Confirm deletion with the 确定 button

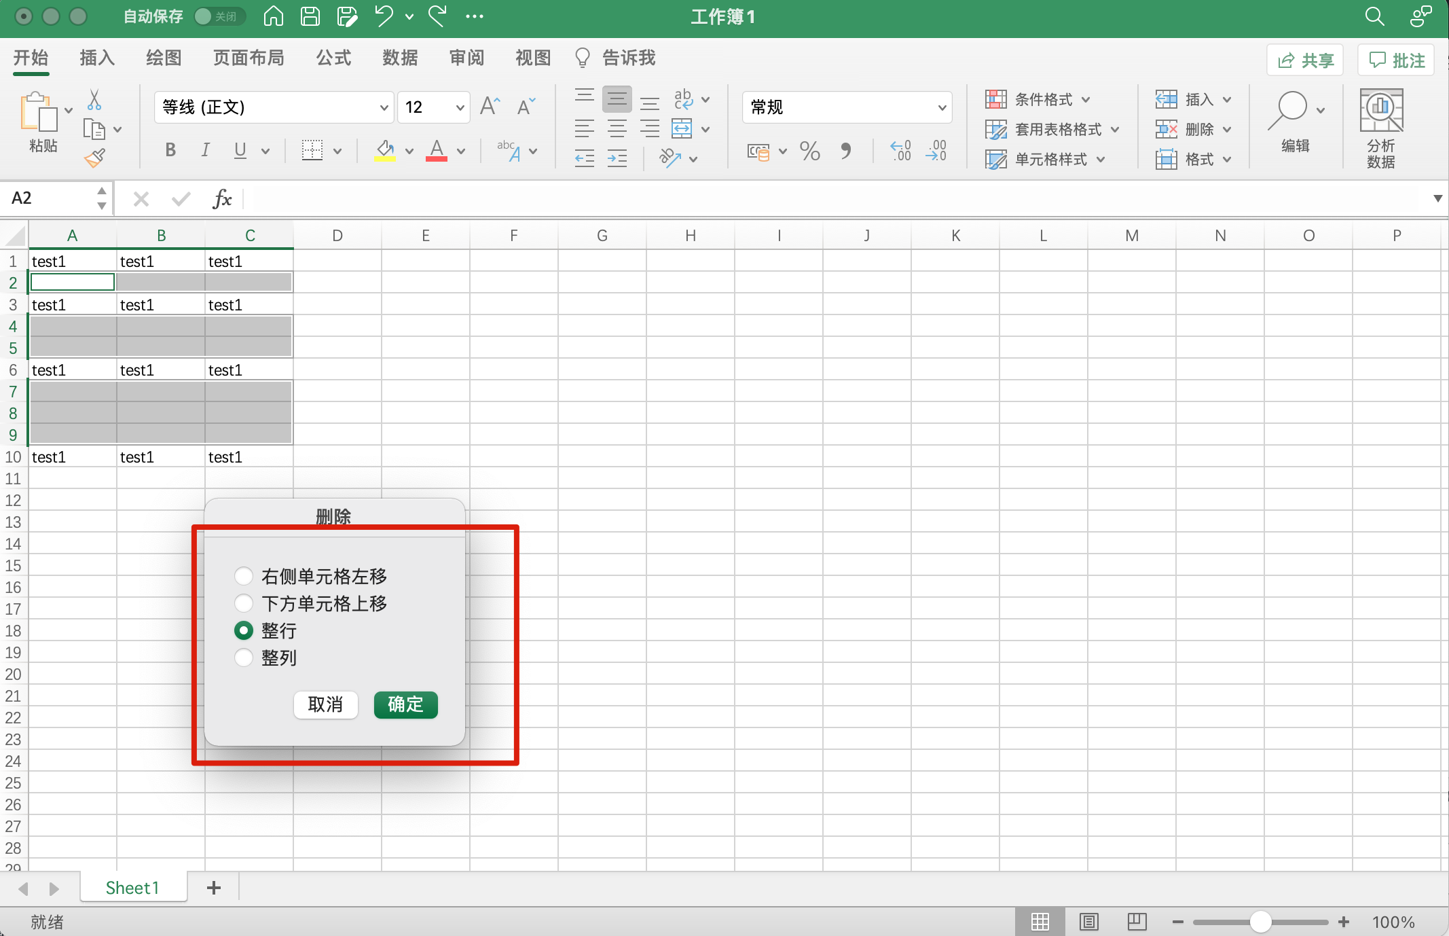[405, 704]
